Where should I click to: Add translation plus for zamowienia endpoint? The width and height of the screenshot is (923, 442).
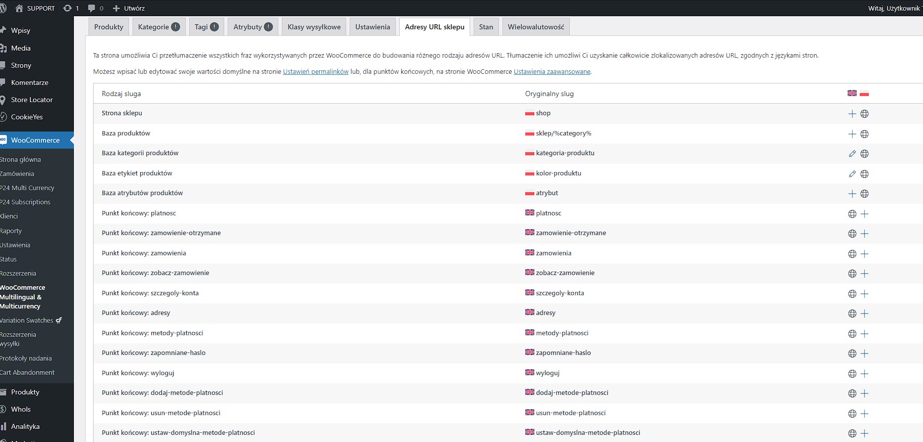pyautogui.click(x=864, y=254)
